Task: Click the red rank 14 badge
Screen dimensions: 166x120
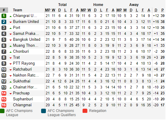Action: pos(4,93)
